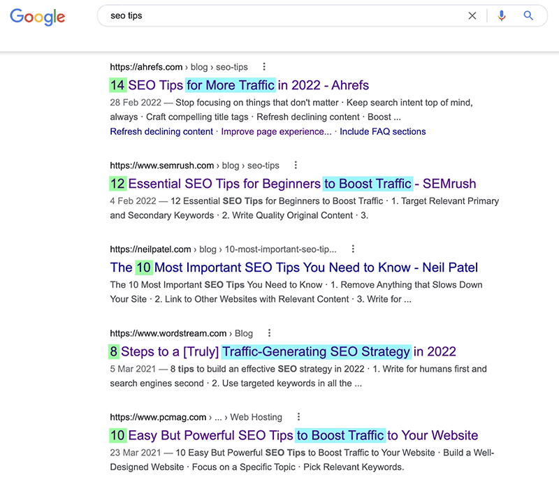Open three-dot menu beside semrush.com result
This screenshot has height=489, width=559.
pyautogui.click(x=296, y=165)
